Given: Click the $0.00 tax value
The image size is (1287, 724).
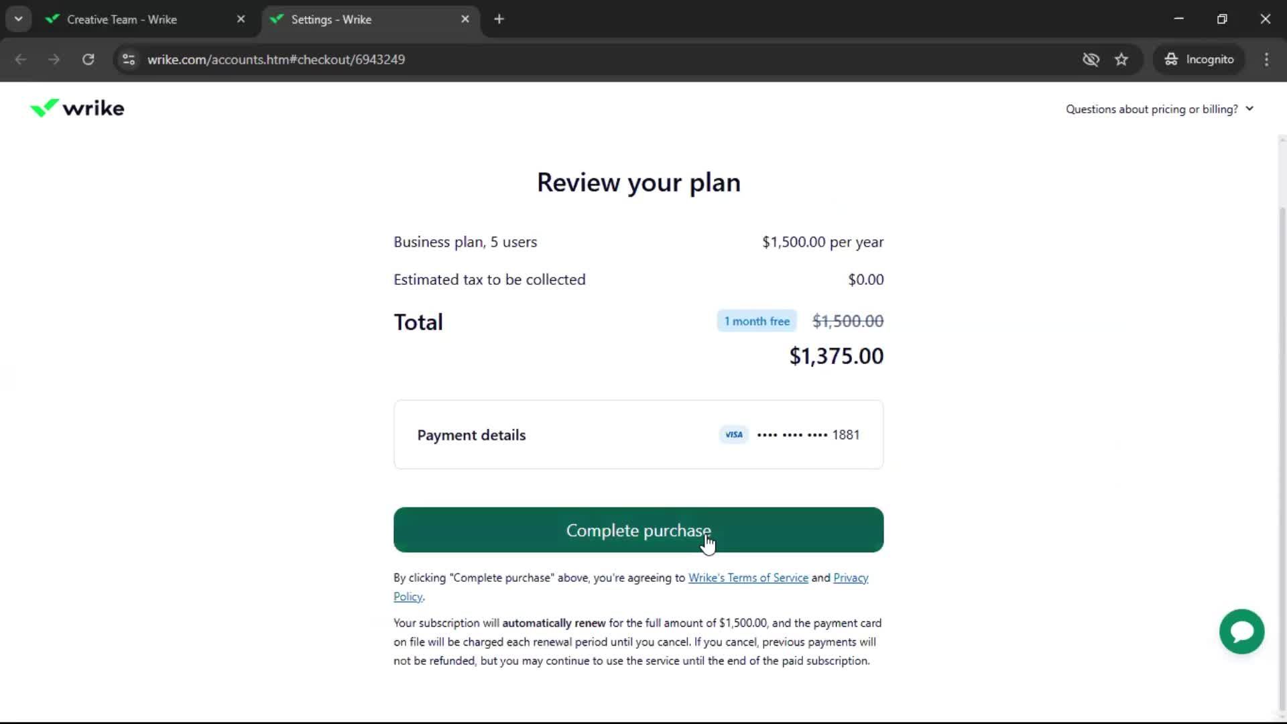Looking at the screenshot, I should coord(865,280).
